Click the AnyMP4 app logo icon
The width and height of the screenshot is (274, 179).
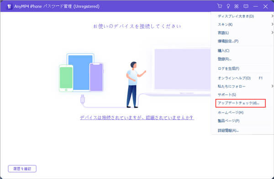(x=9, y=6)
